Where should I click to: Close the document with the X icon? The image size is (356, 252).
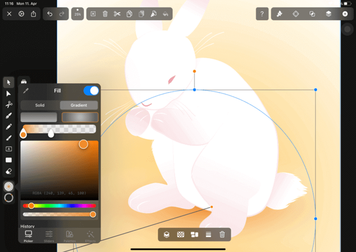pyautogui.click(x=9, y=14)
